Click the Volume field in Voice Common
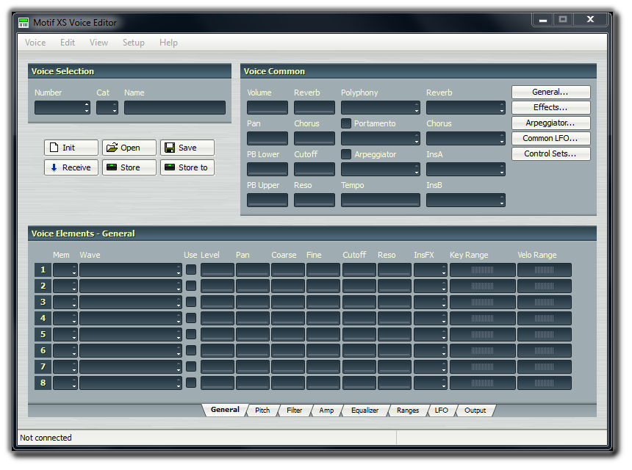Screen dimensions: 632x470 pyautogui.click(x=267, y=107)
